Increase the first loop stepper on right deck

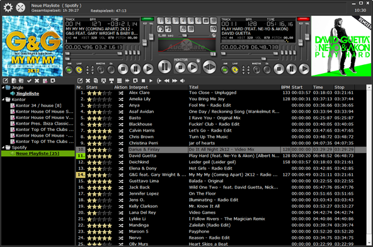pos(243,67)
